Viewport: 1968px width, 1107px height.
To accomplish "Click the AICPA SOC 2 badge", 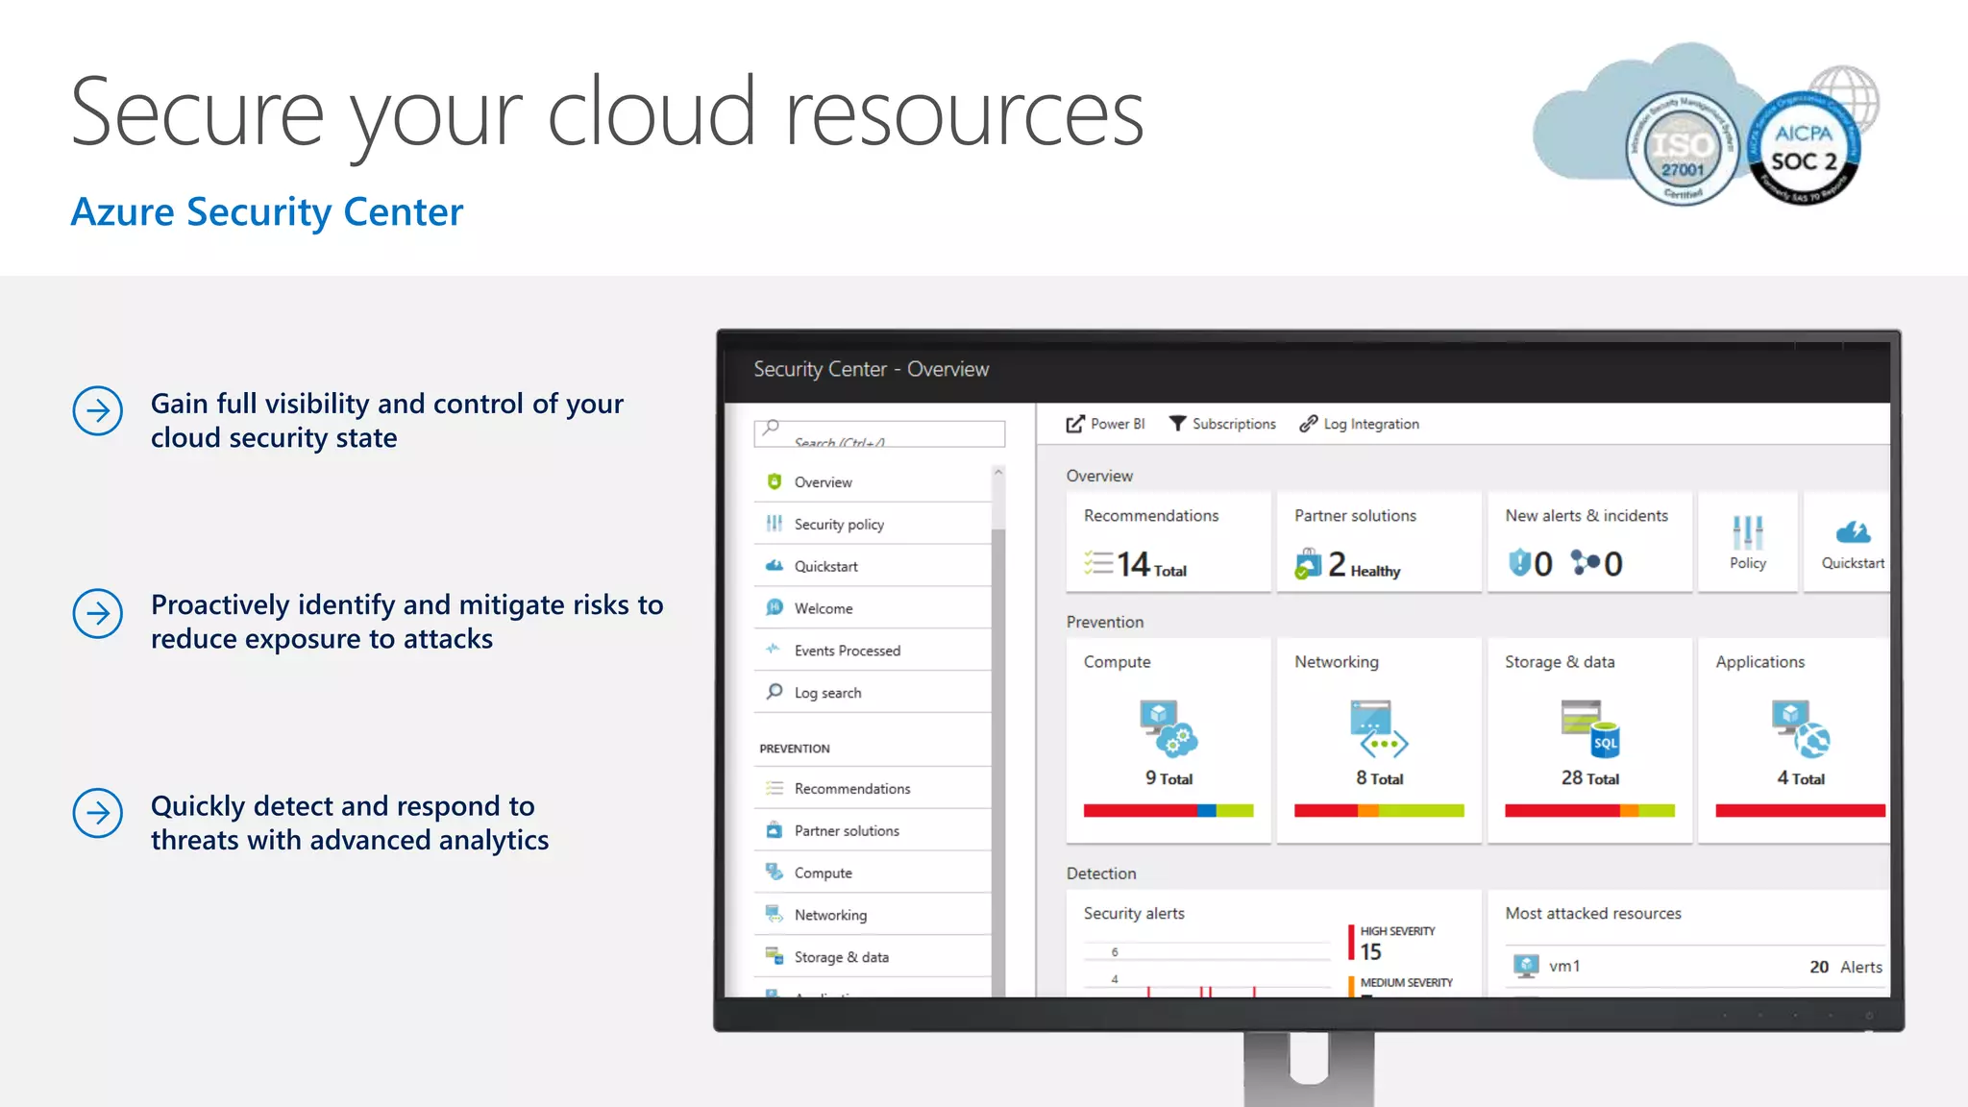I will (1804, 148).
